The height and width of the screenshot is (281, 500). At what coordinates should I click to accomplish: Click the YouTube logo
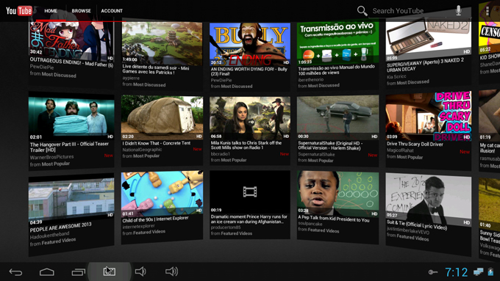(x=19, y=11)
